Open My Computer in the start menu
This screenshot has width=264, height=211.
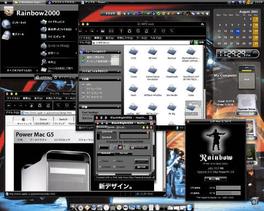click(x=53, y=37)
